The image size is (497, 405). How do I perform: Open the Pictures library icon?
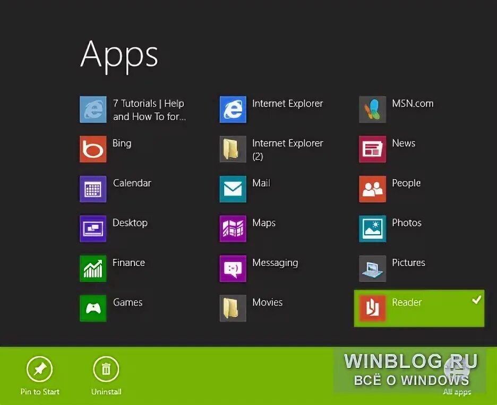(372, 269)
